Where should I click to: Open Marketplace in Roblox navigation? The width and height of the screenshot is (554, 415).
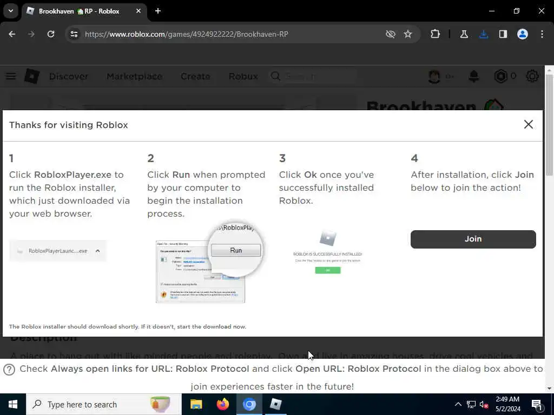click(x=135, y=76)
